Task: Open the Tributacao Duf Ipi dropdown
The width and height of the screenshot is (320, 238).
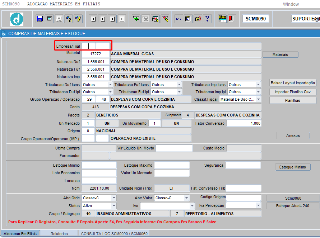Action: coord(110,92)
